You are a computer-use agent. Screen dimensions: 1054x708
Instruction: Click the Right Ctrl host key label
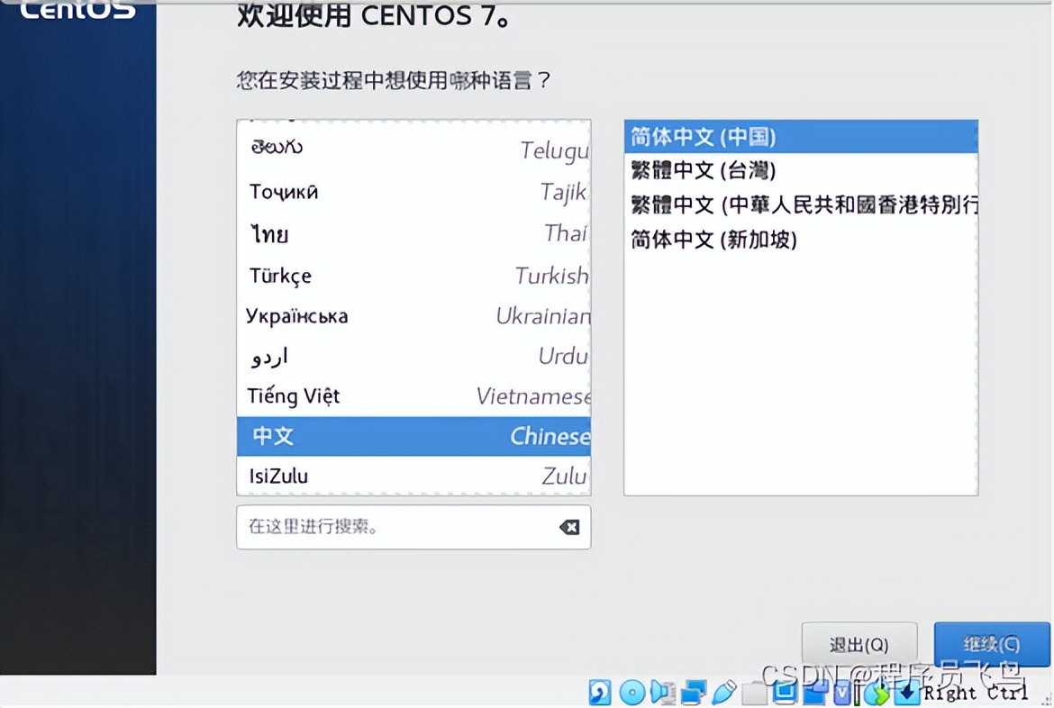click(x=976, y=694)
